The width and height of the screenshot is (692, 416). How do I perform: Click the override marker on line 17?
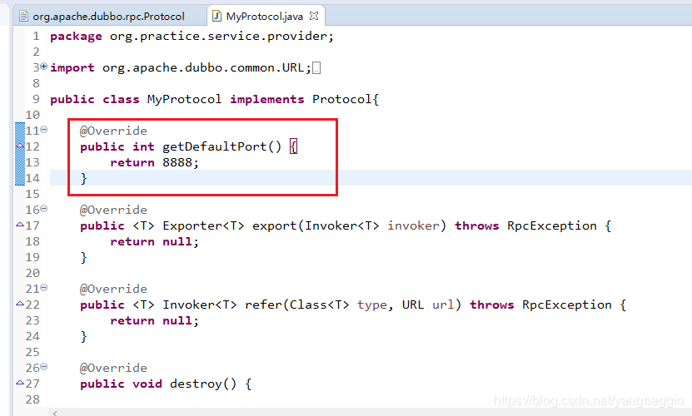(20, 225)
